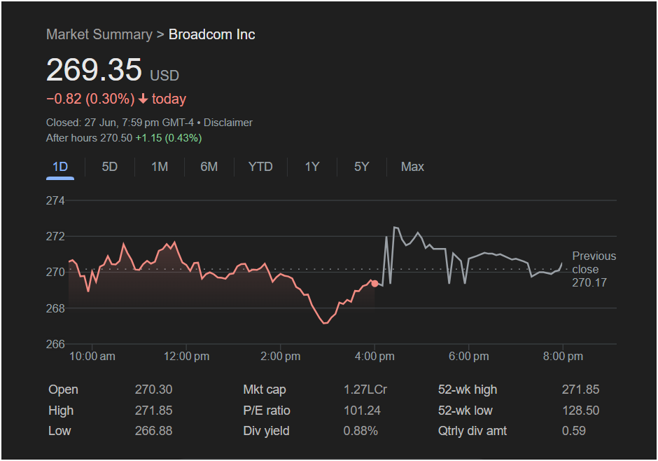
Task: Click the P/E ratio value 101.24
Action: pos(362,411)
